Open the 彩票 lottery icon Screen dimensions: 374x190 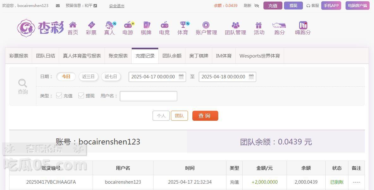91,25
